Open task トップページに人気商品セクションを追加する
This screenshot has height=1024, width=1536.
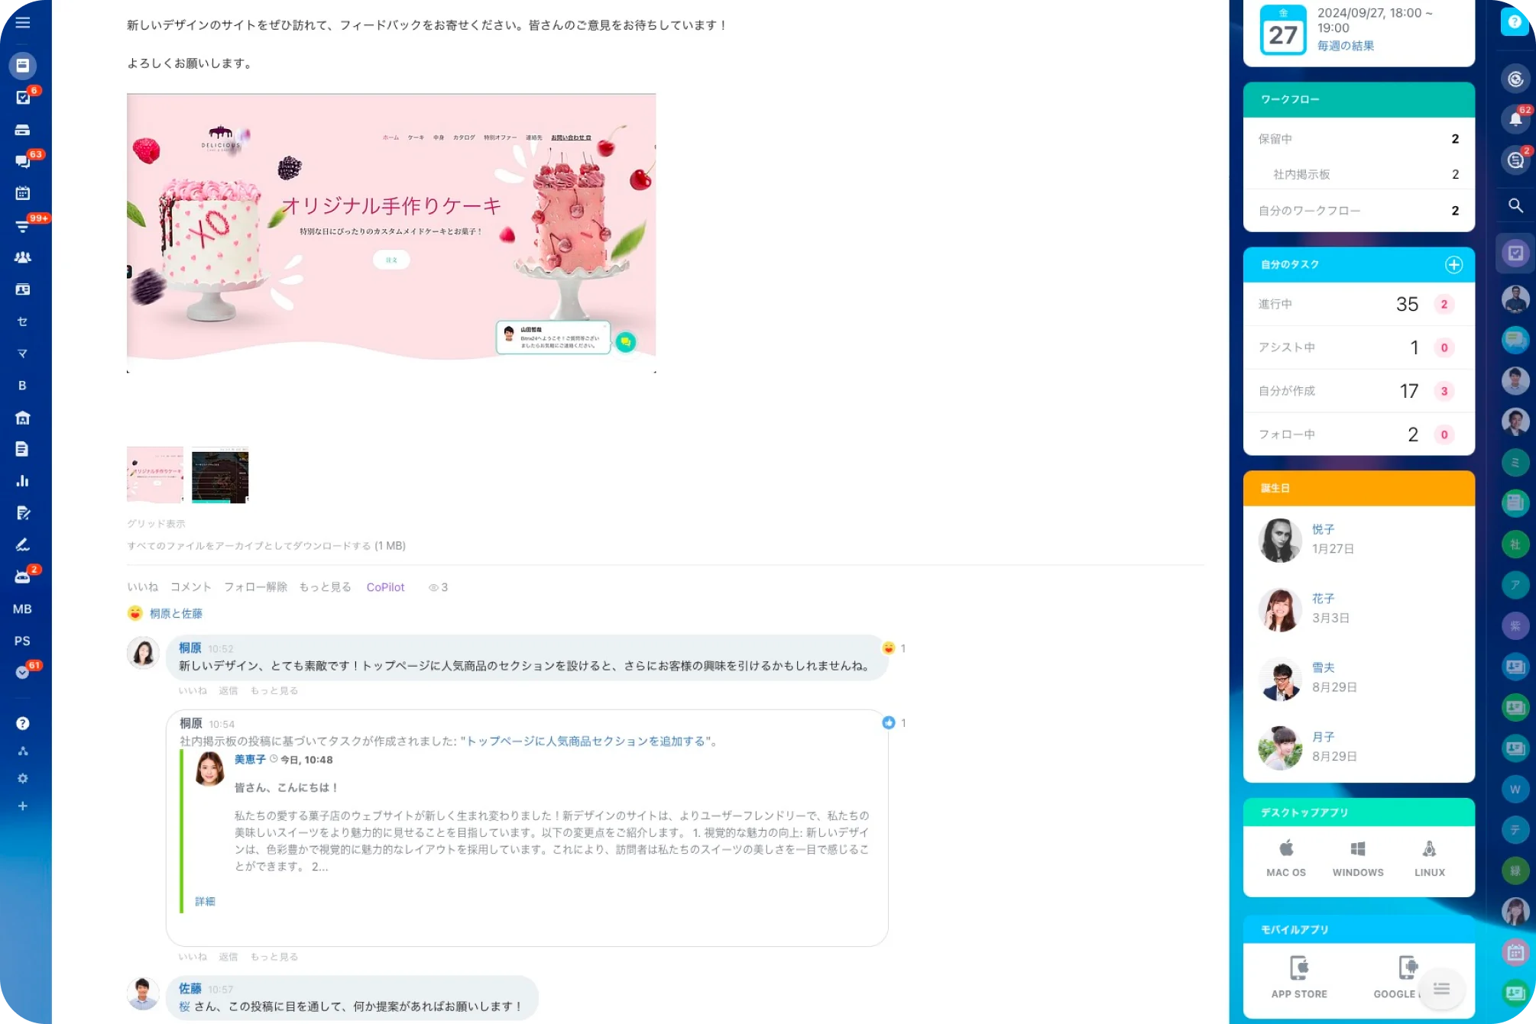point(588,741)
